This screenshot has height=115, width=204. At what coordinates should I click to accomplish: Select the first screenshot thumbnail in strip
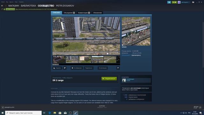click(x=59, y=59)
